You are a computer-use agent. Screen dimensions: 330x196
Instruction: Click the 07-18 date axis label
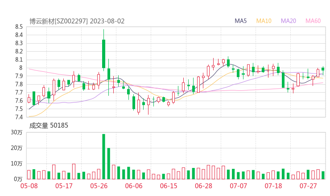point(273,186)
